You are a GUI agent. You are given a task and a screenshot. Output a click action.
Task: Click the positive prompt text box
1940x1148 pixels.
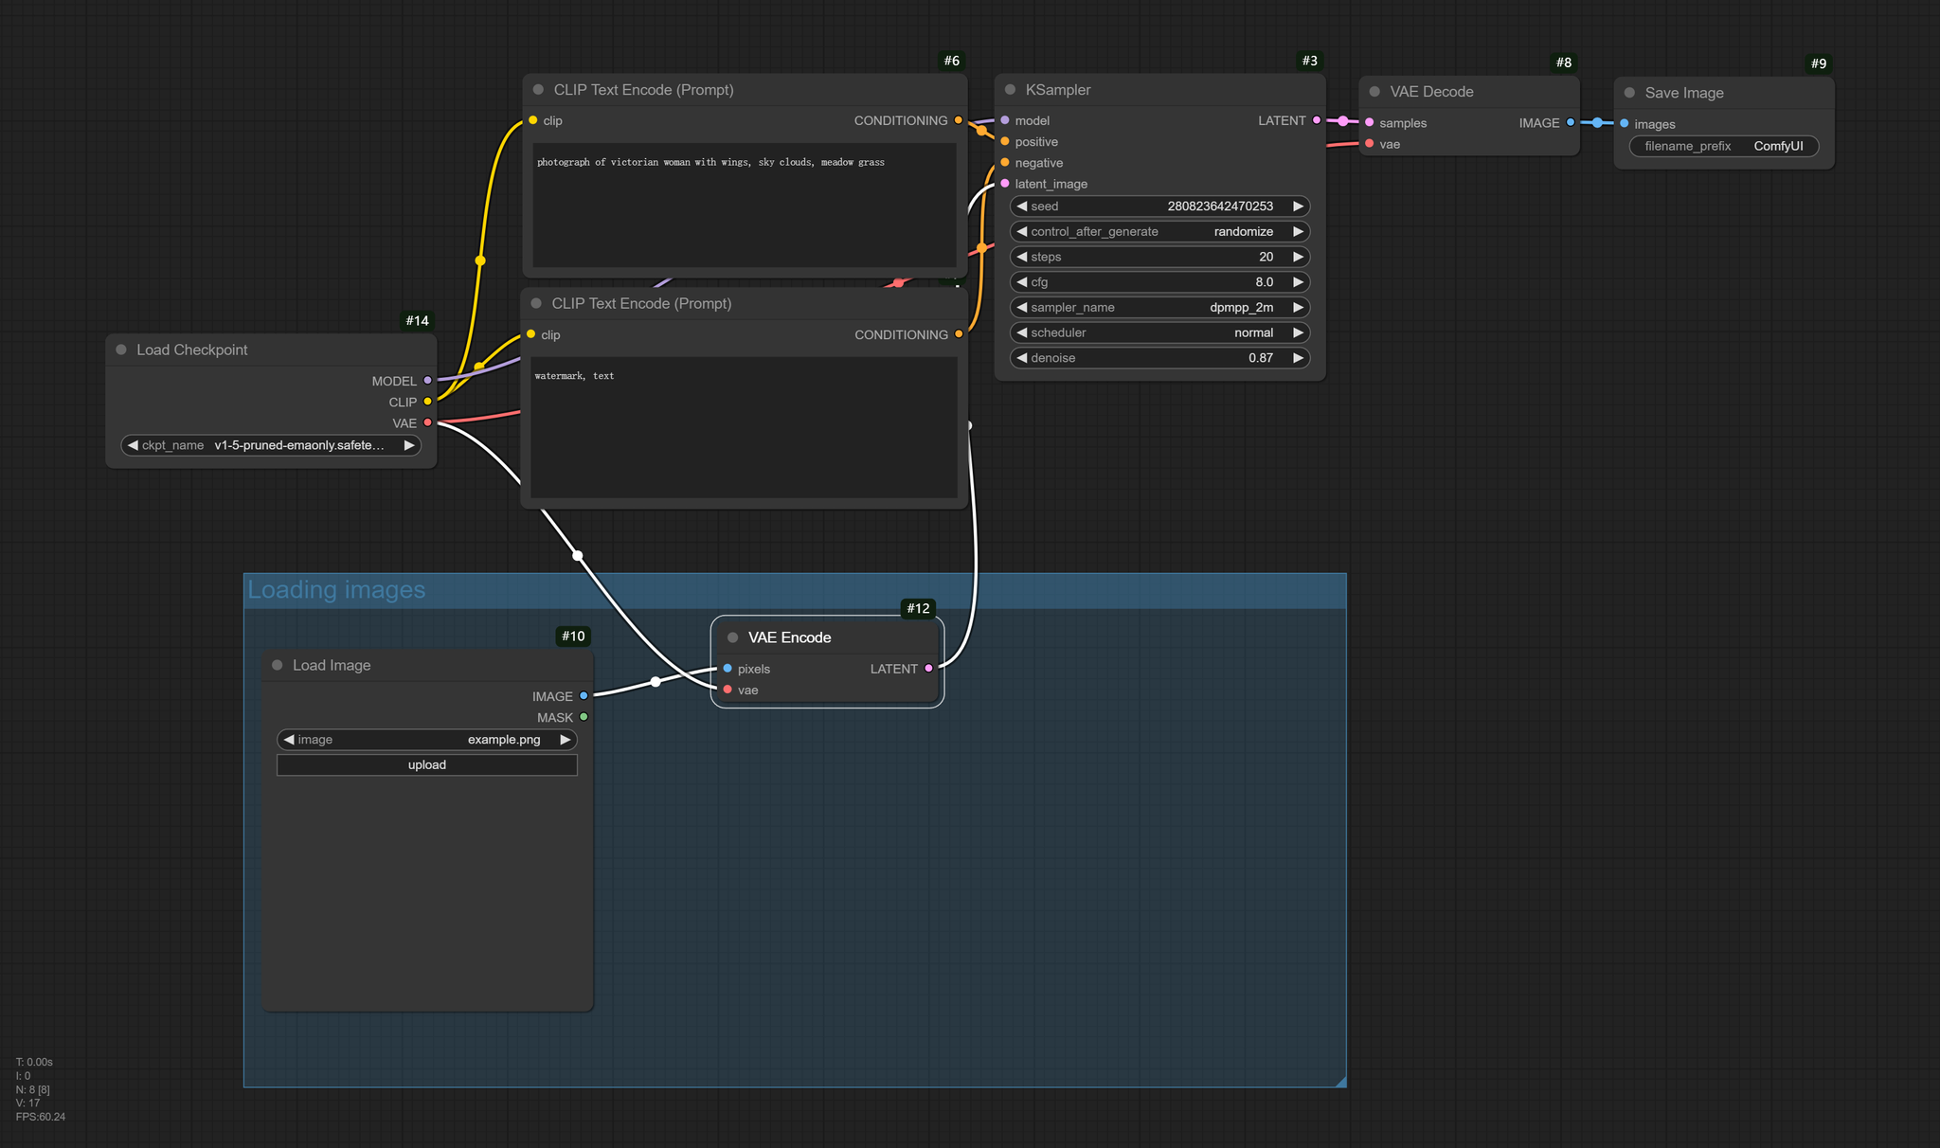[x=744, y=204]
